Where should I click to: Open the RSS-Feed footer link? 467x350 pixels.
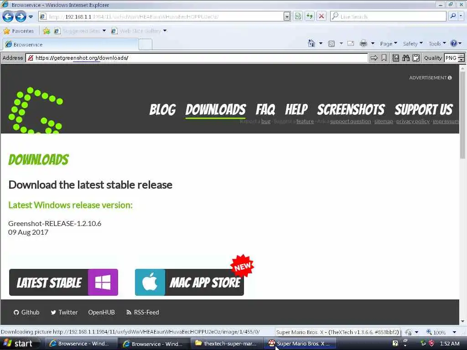143,312
